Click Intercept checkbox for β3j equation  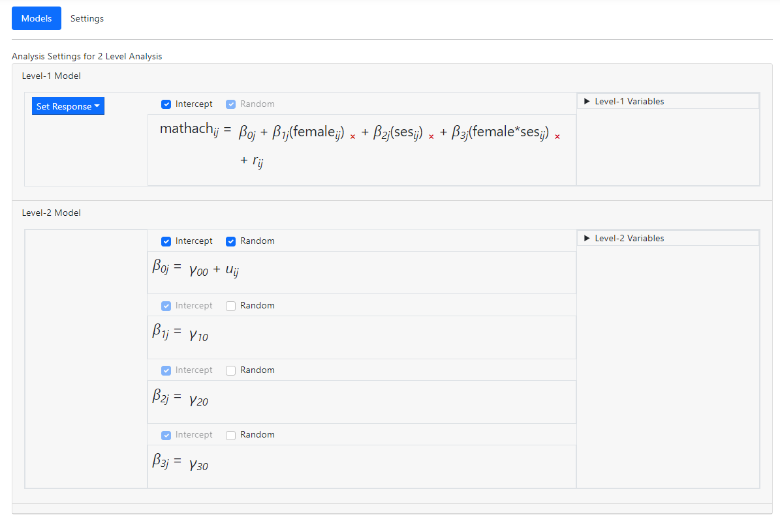coord(166,435)
